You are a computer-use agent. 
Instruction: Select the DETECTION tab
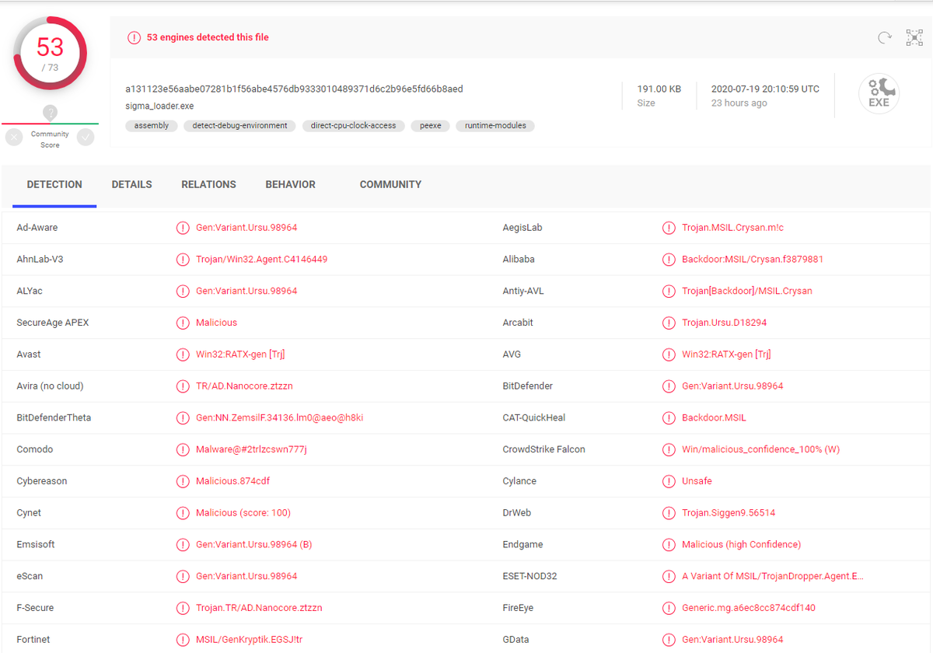point(54,185)
